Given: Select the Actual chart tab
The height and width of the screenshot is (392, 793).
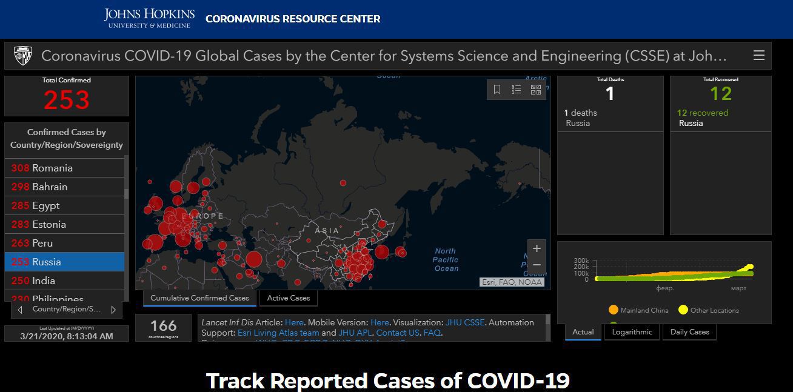Looking at the screenshot, I should pos(583,332).
